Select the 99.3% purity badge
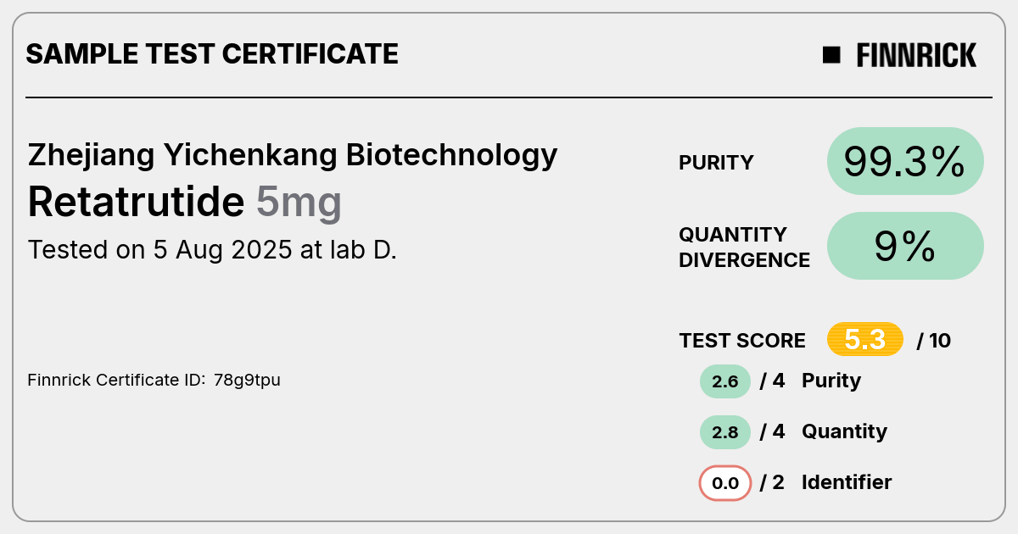 (905, 161)
